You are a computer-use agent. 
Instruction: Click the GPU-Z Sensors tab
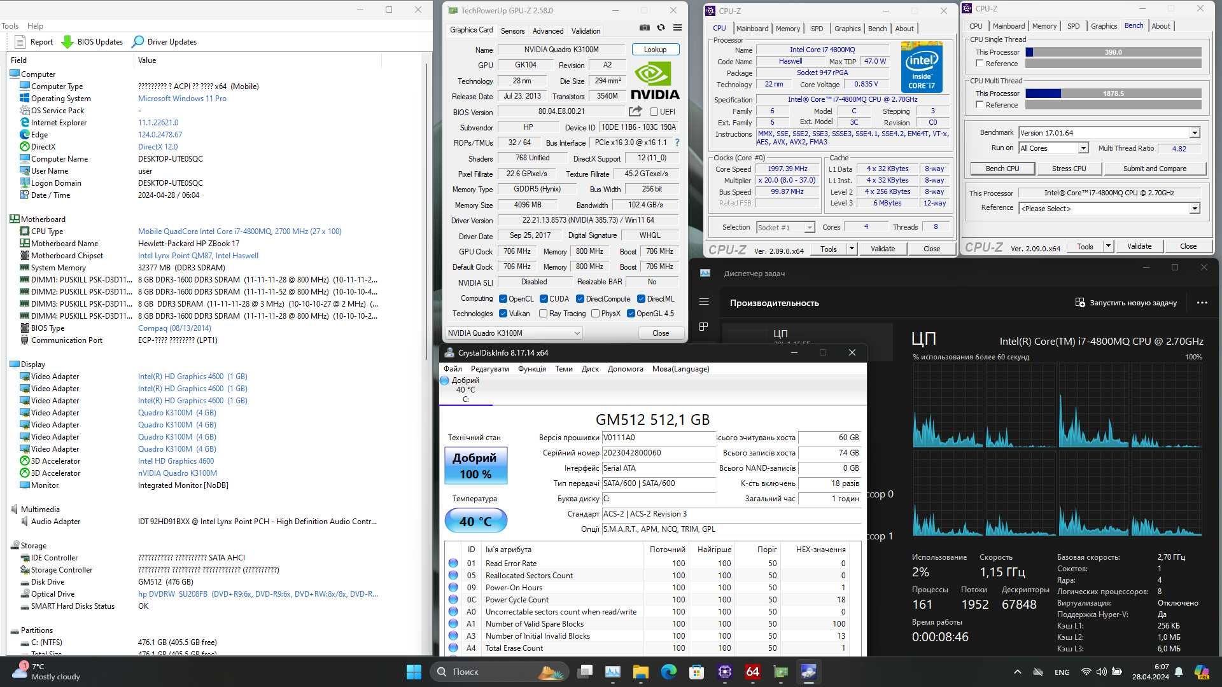pyautogui.click(x=513, y=31)
